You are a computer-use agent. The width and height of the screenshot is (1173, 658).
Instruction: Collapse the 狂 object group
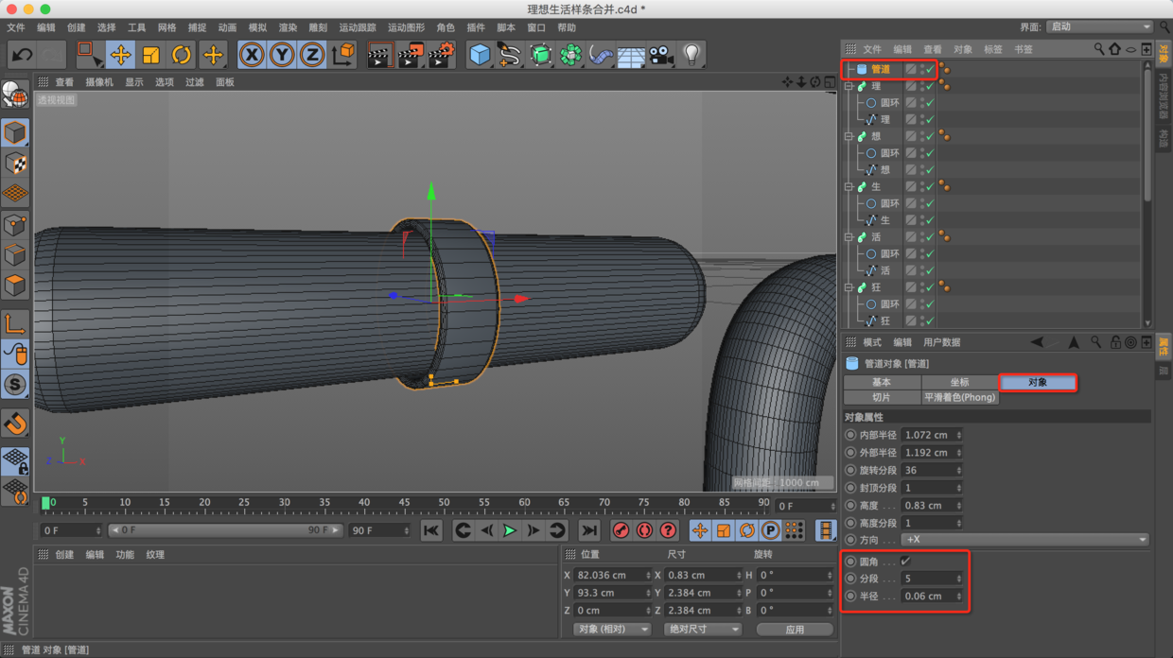click(x=849, y=287)
